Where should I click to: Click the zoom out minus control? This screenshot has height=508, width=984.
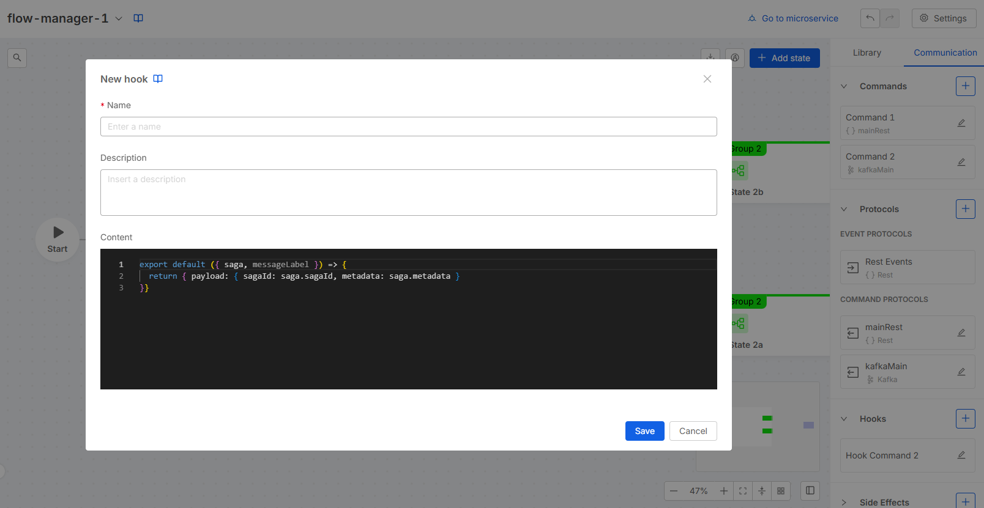pyautogui.click(x=674, y=491)
